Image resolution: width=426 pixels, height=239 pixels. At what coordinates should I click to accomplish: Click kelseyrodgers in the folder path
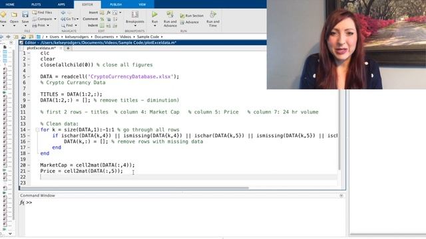[x=77, y=37]
